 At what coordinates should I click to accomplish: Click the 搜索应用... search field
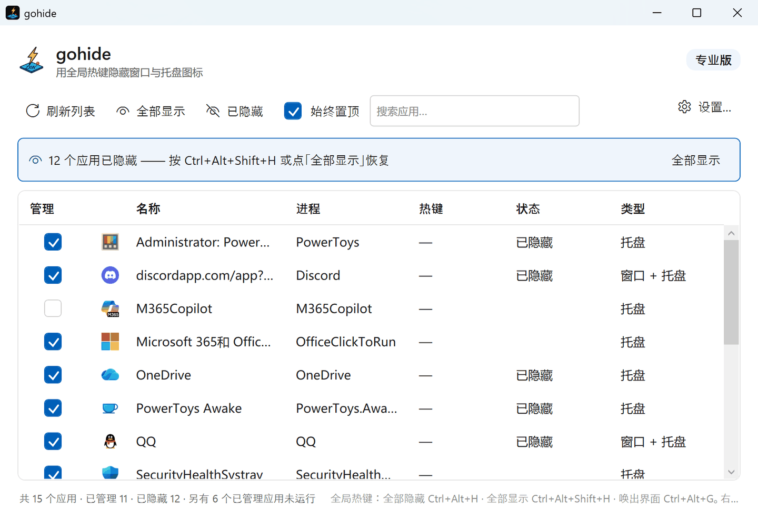point(475,111)
